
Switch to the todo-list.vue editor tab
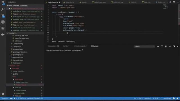click(x=118, y=2)
